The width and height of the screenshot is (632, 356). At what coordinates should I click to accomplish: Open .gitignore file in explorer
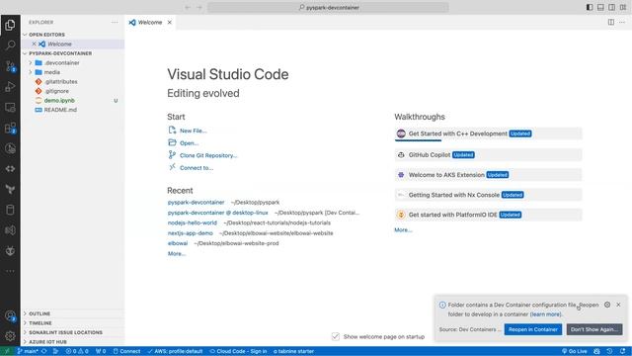(x=56, y=91)
